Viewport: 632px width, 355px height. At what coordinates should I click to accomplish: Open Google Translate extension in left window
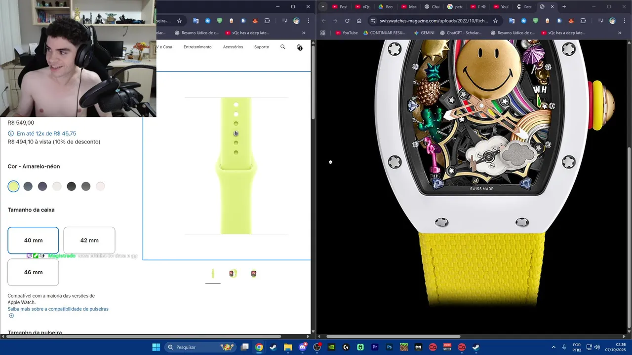point(196,21)
